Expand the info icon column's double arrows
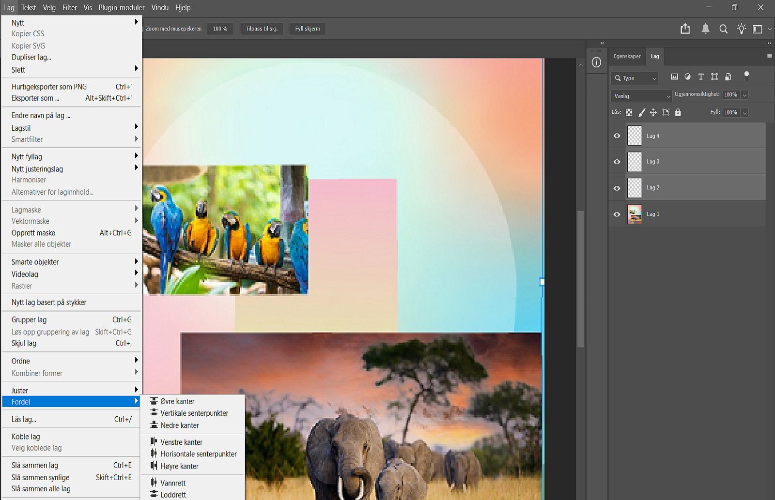The image size is (775, 500). point(602,43)
